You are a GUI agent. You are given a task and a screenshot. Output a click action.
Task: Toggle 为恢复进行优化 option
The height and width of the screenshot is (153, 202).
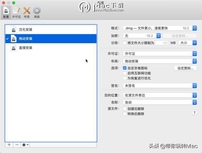pyautogui.click(x=125, y=78)
